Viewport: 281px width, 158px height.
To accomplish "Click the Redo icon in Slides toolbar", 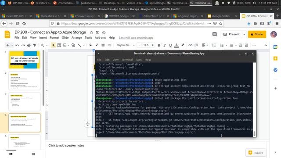I will (x=23, y=45).
